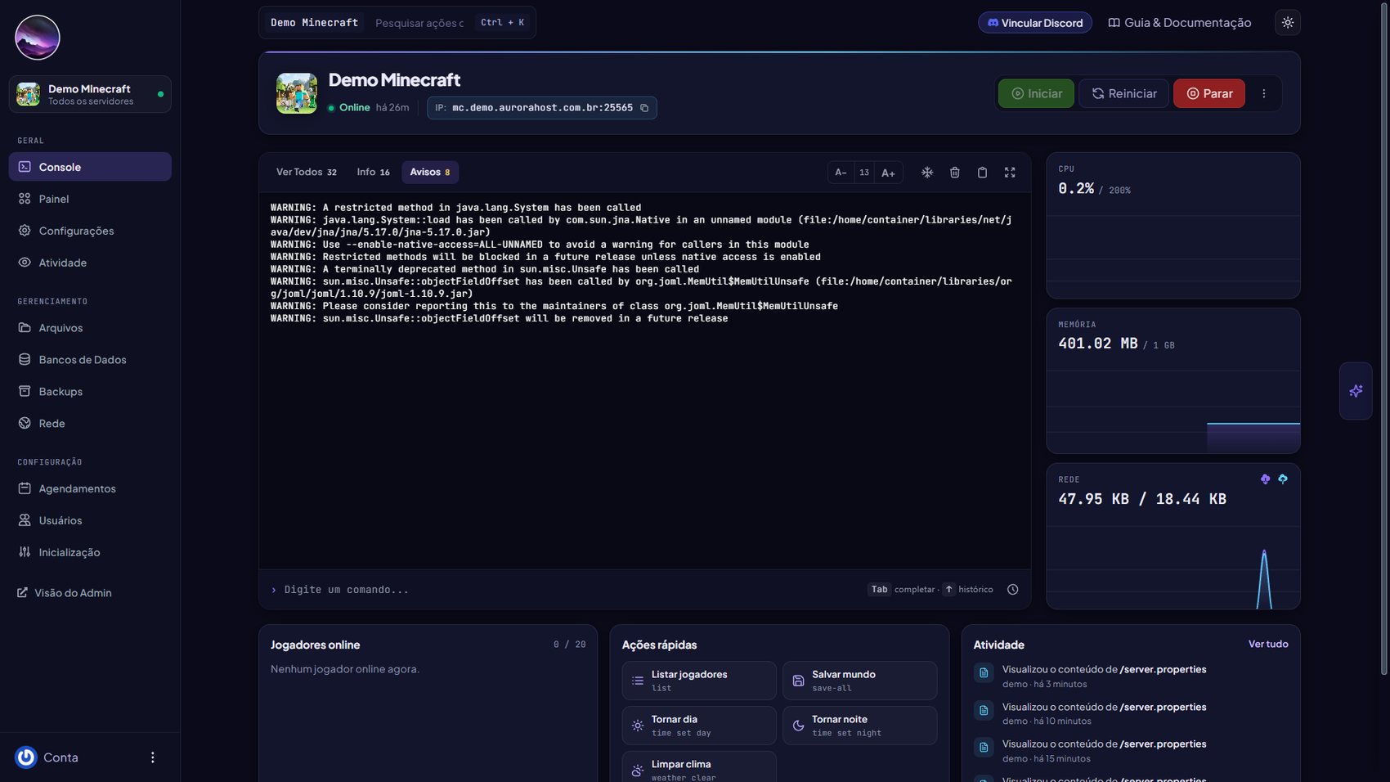Toggle the light/dark theme sun icon
Screen dimensions: 1390x782
pyautogui.click(x=1288, y=23)
